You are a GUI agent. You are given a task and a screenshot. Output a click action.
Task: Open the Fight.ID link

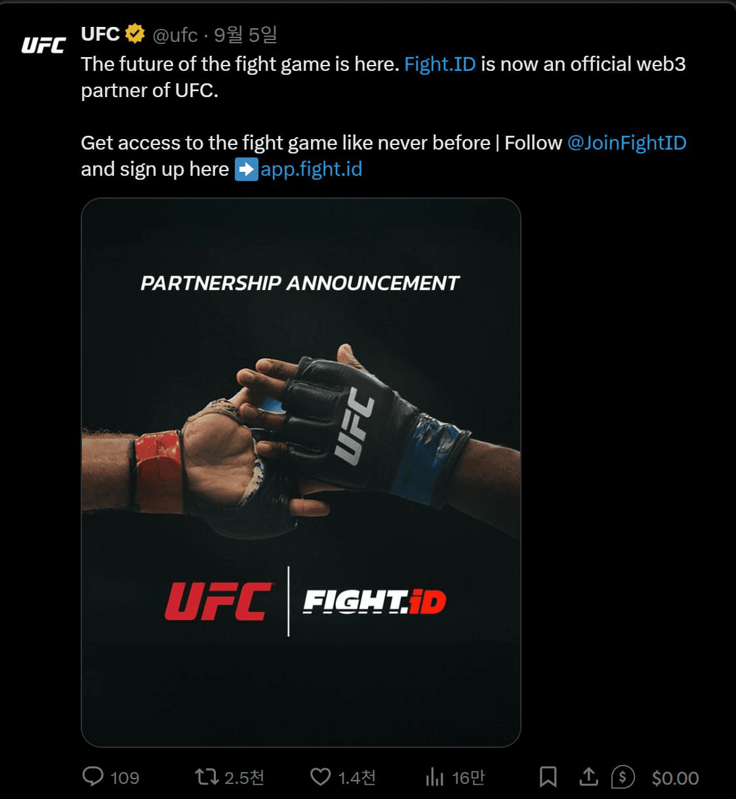440,64
